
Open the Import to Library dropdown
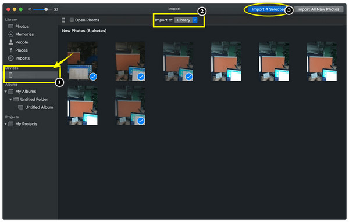point(186,20)
